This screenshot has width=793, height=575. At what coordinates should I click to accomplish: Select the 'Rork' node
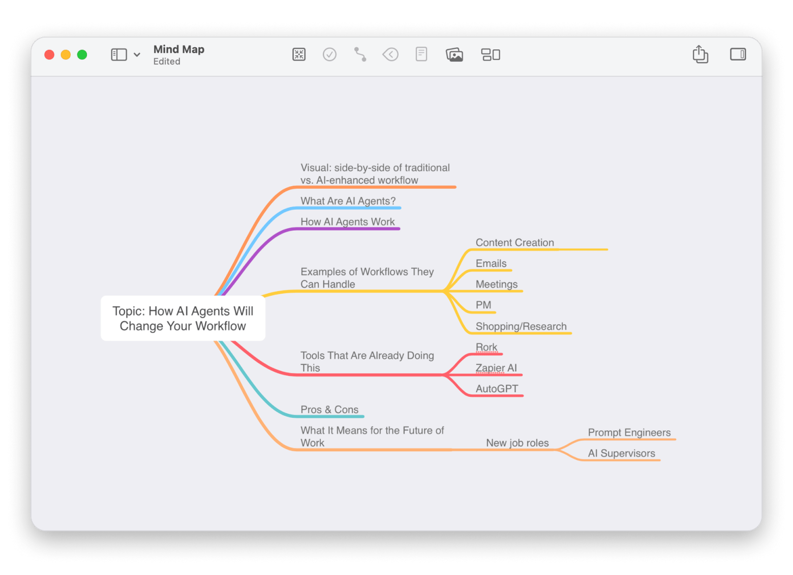pyautogui.click(x=486, y=348)
